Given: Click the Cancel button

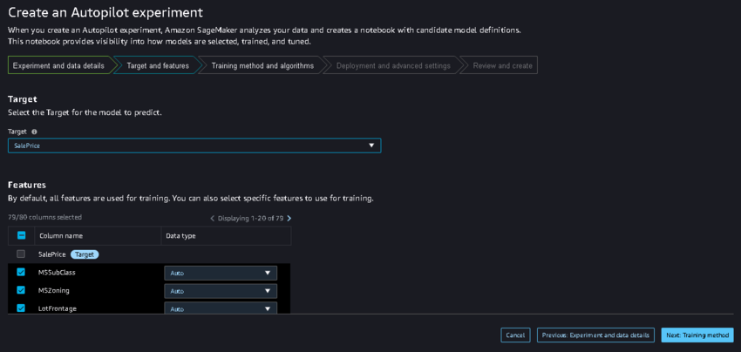Looking at the screenshot, I should click(515, 335).
